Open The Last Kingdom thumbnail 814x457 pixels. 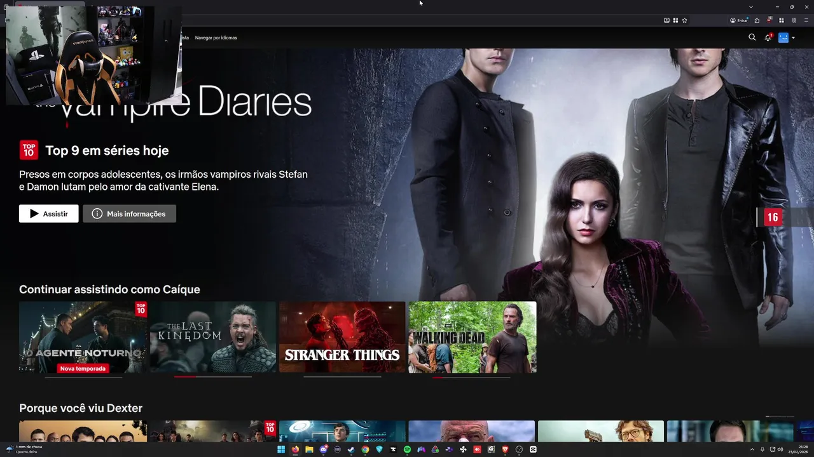[x=213, y=337]
